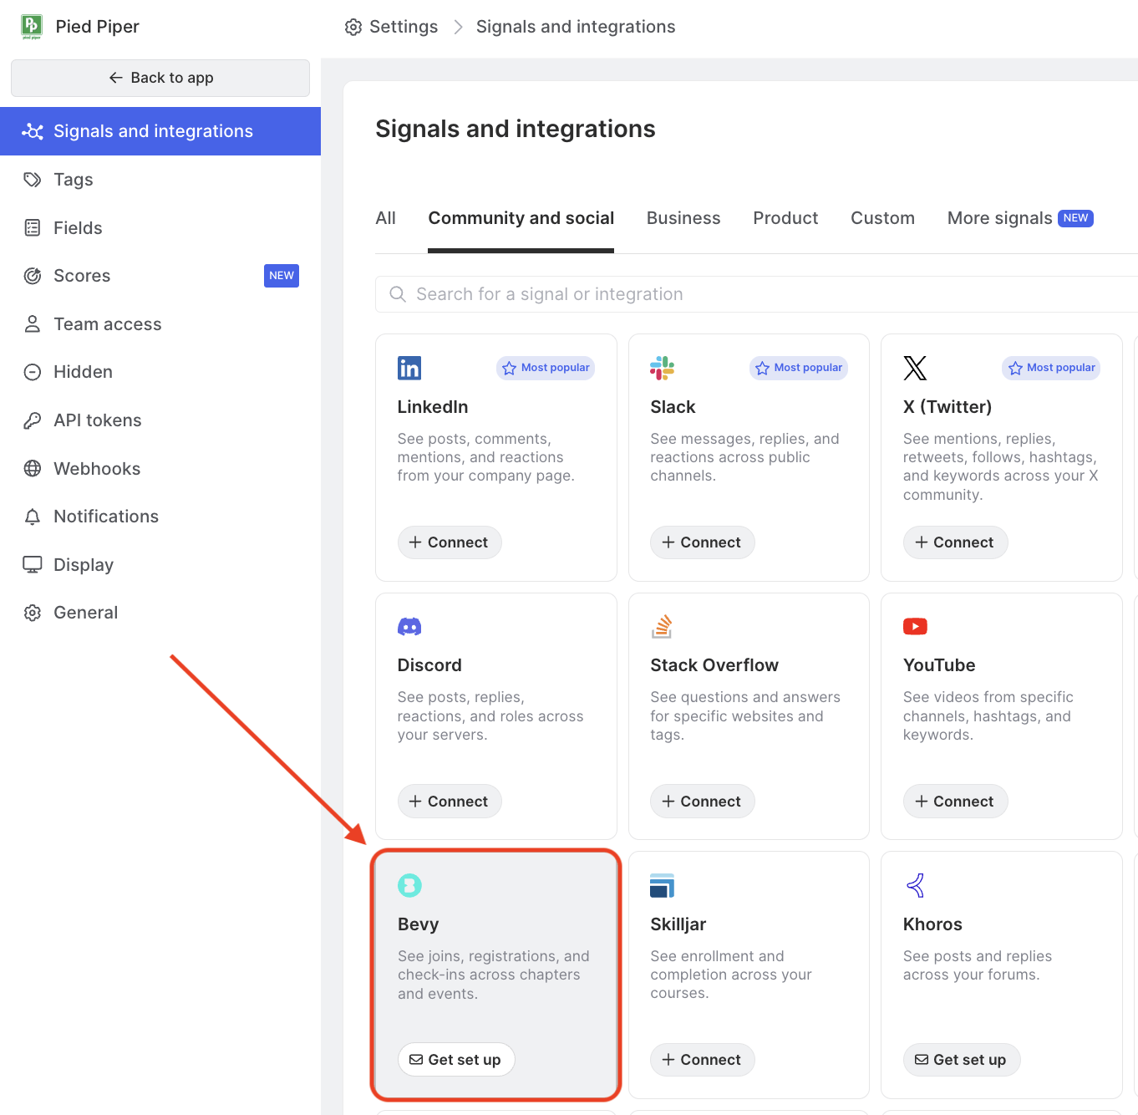This screenshot has height=1115, width=1138.
Task: Connect the Stack Overflow integration
Action: [x=703, y=802]
